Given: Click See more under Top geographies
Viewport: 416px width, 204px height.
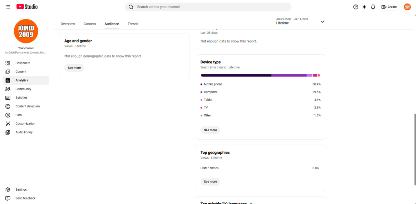Looking at the screenshot, I should (210, 182).
